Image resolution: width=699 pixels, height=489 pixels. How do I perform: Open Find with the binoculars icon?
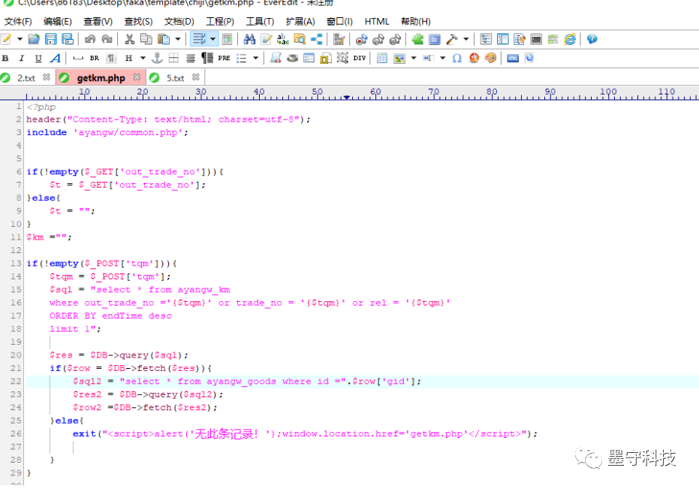click(x=249, y=39)
